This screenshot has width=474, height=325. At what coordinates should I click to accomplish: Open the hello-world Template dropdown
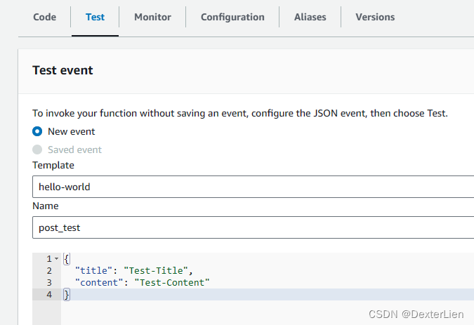253,187
